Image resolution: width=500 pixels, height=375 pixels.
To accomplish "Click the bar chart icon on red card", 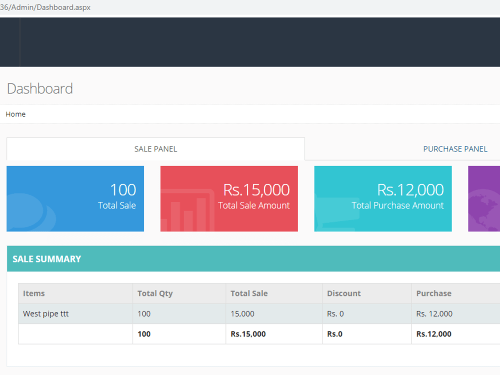I will click(x=187, y=210).
